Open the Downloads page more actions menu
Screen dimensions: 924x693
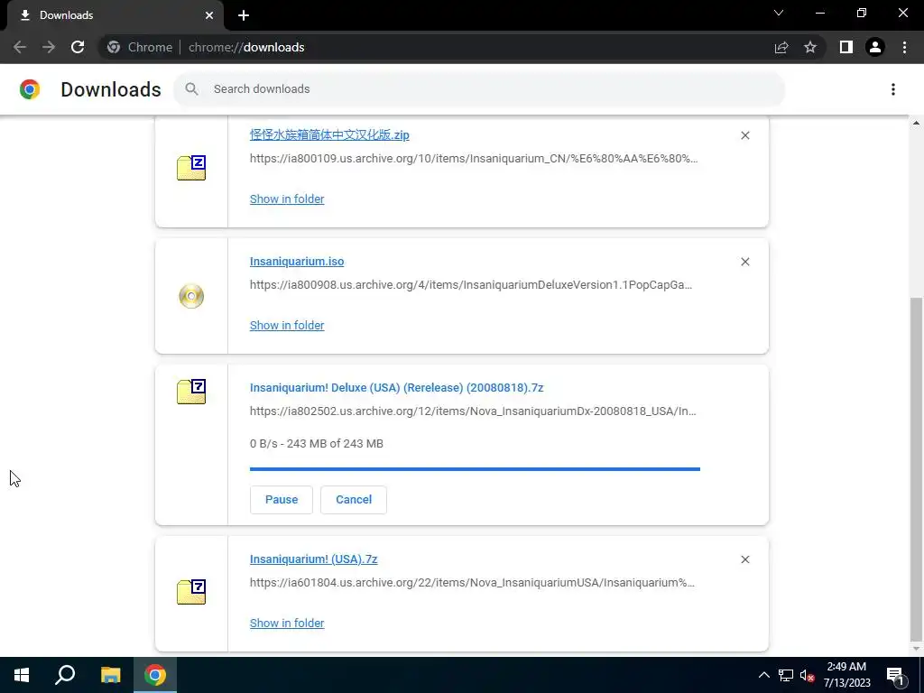point(893,89)
